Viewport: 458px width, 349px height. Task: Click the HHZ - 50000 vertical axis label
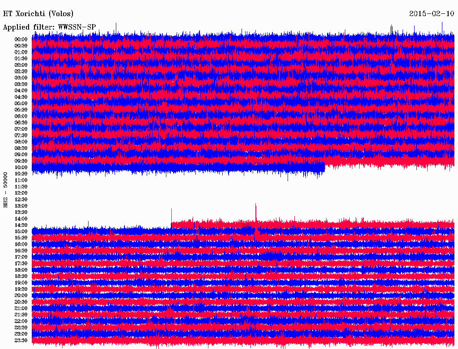[x=5, y=190]
